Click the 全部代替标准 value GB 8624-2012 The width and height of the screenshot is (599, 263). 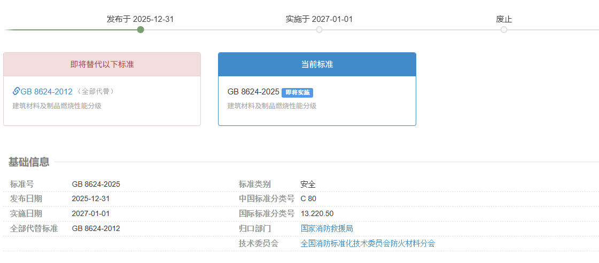96,228
